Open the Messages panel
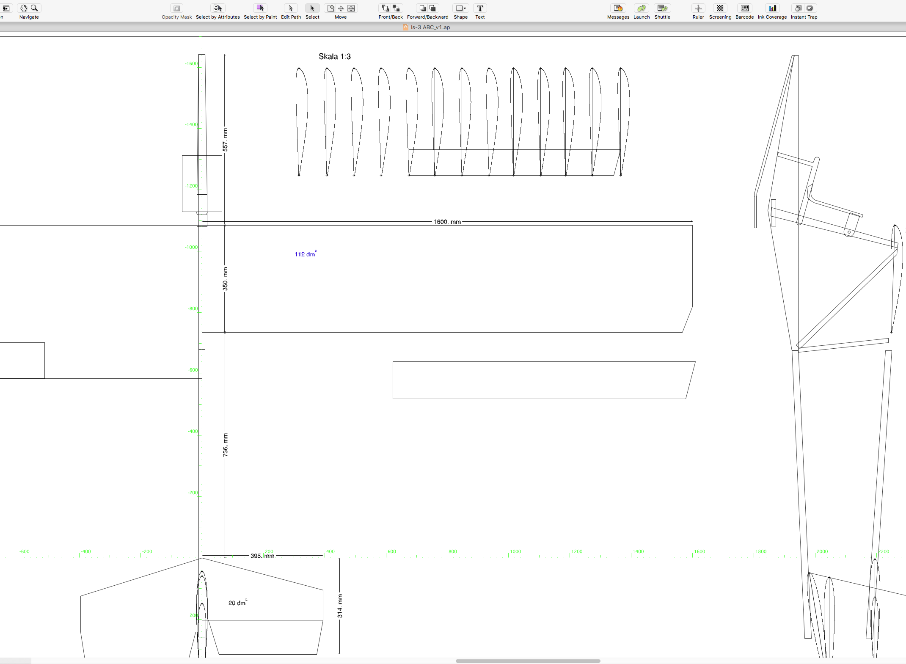 tap(618, 8)
